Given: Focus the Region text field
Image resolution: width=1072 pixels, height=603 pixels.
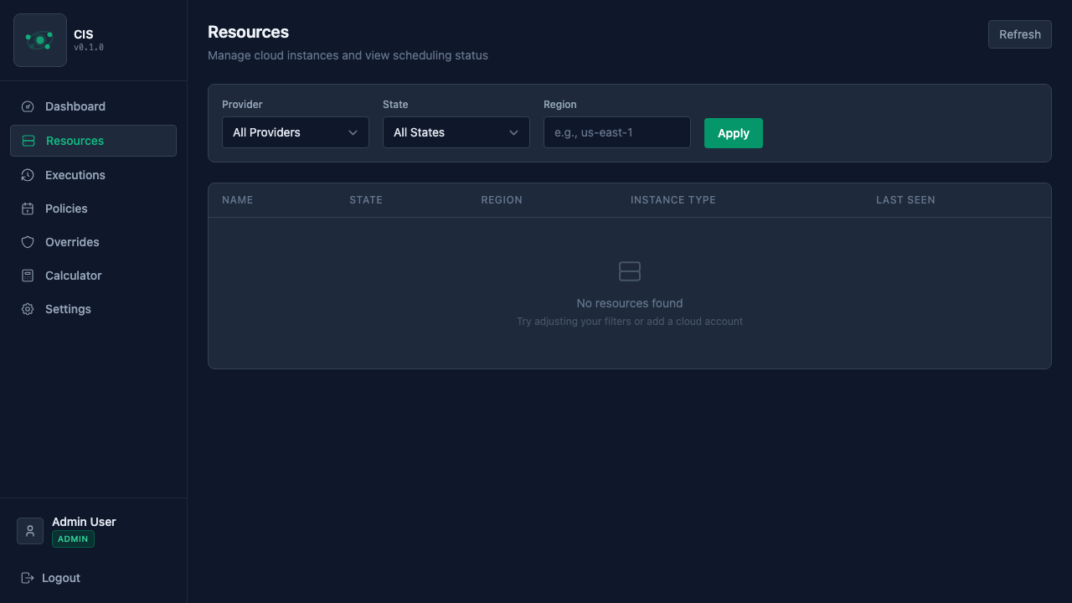Looking at the screenshot, I should pyautogui.click(x=617, y=132).
